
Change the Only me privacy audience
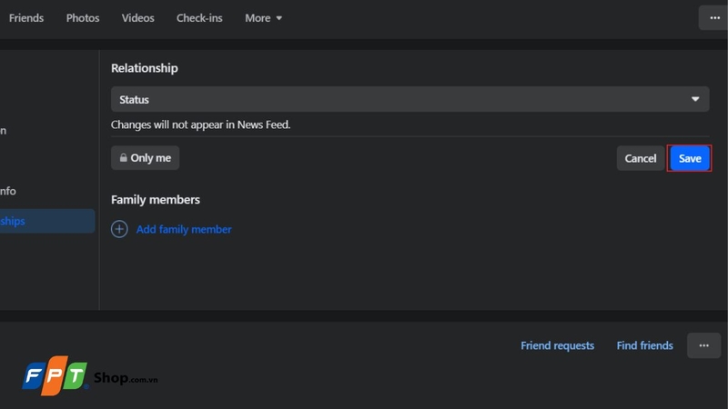coord(145,158)
